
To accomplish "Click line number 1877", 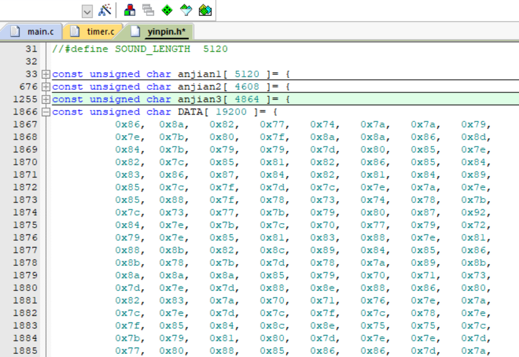I will [25, 250].
